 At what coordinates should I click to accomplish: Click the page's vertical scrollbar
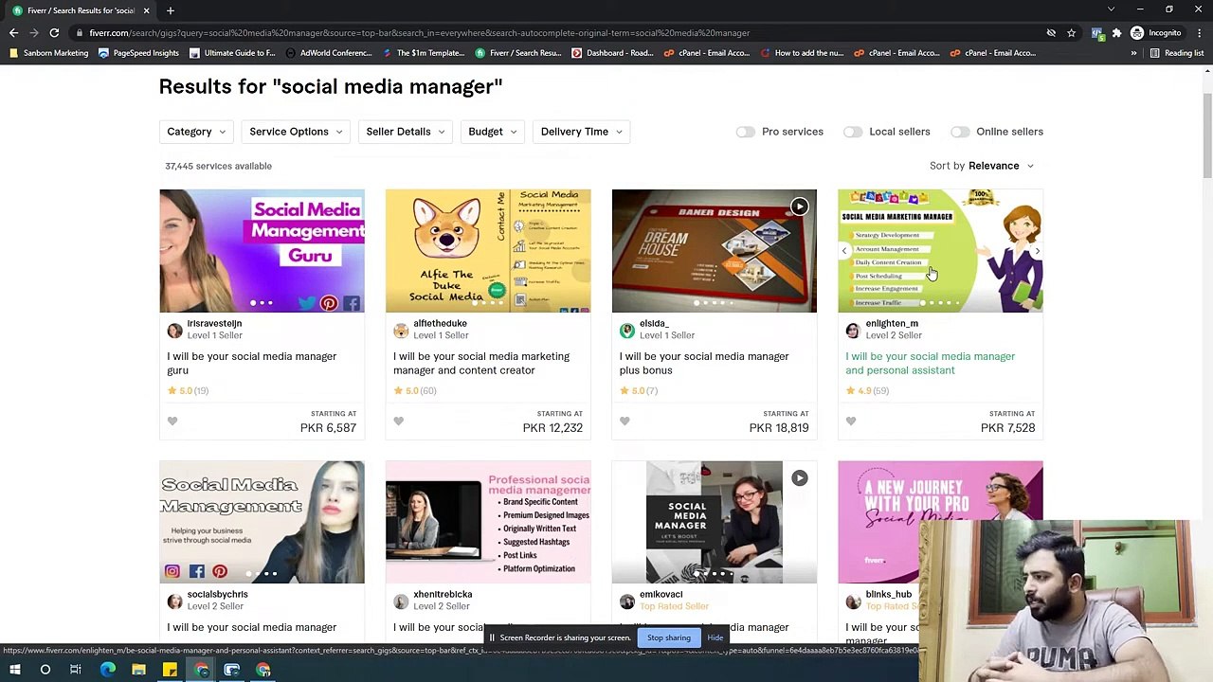[1207, 137]
